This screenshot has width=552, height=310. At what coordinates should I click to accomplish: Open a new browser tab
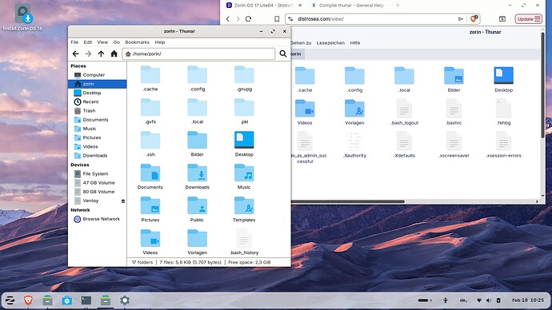398,6
